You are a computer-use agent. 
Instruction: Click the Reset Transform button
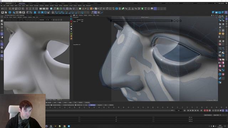coord(208,115)
